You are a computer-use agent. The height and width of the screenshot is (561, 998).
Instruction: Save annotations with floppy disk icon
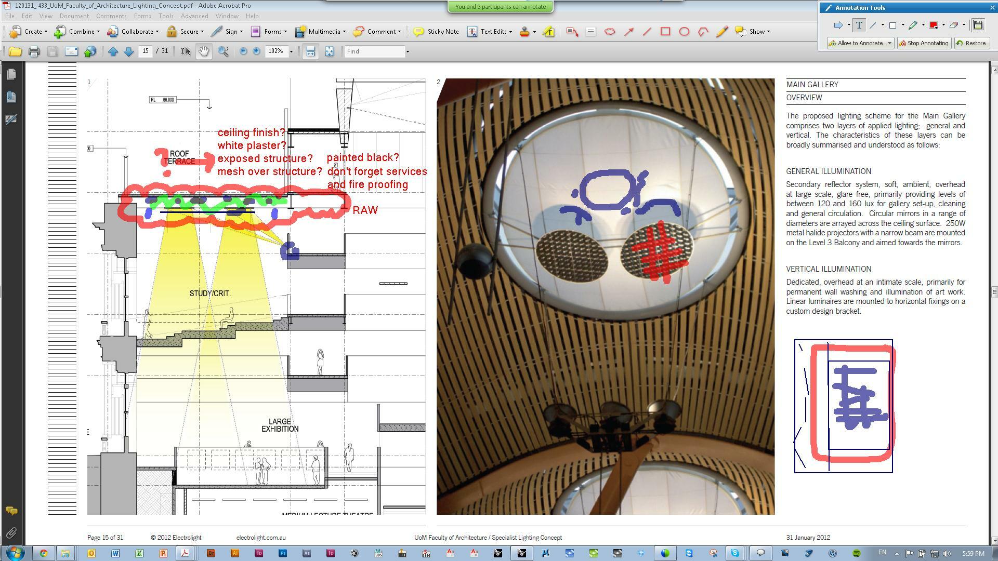[978, 25]
